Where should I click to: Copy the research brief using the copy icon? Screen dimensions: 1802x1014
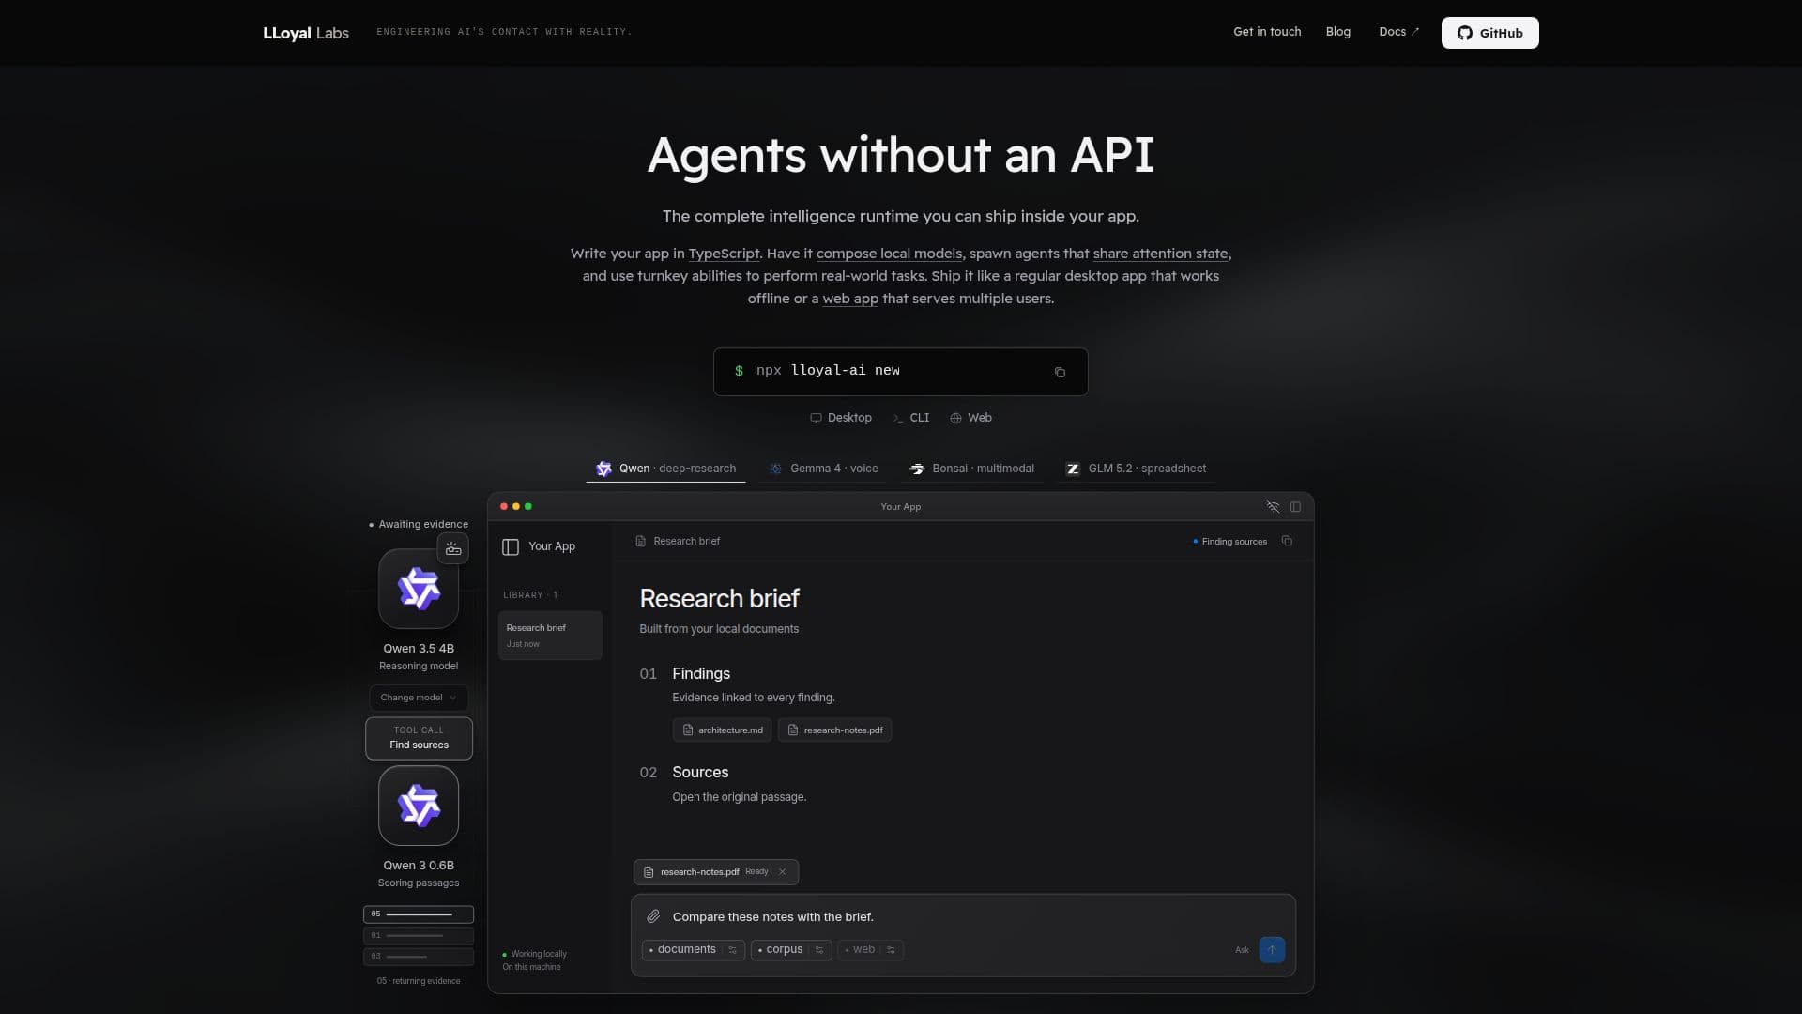point(1287,541)
